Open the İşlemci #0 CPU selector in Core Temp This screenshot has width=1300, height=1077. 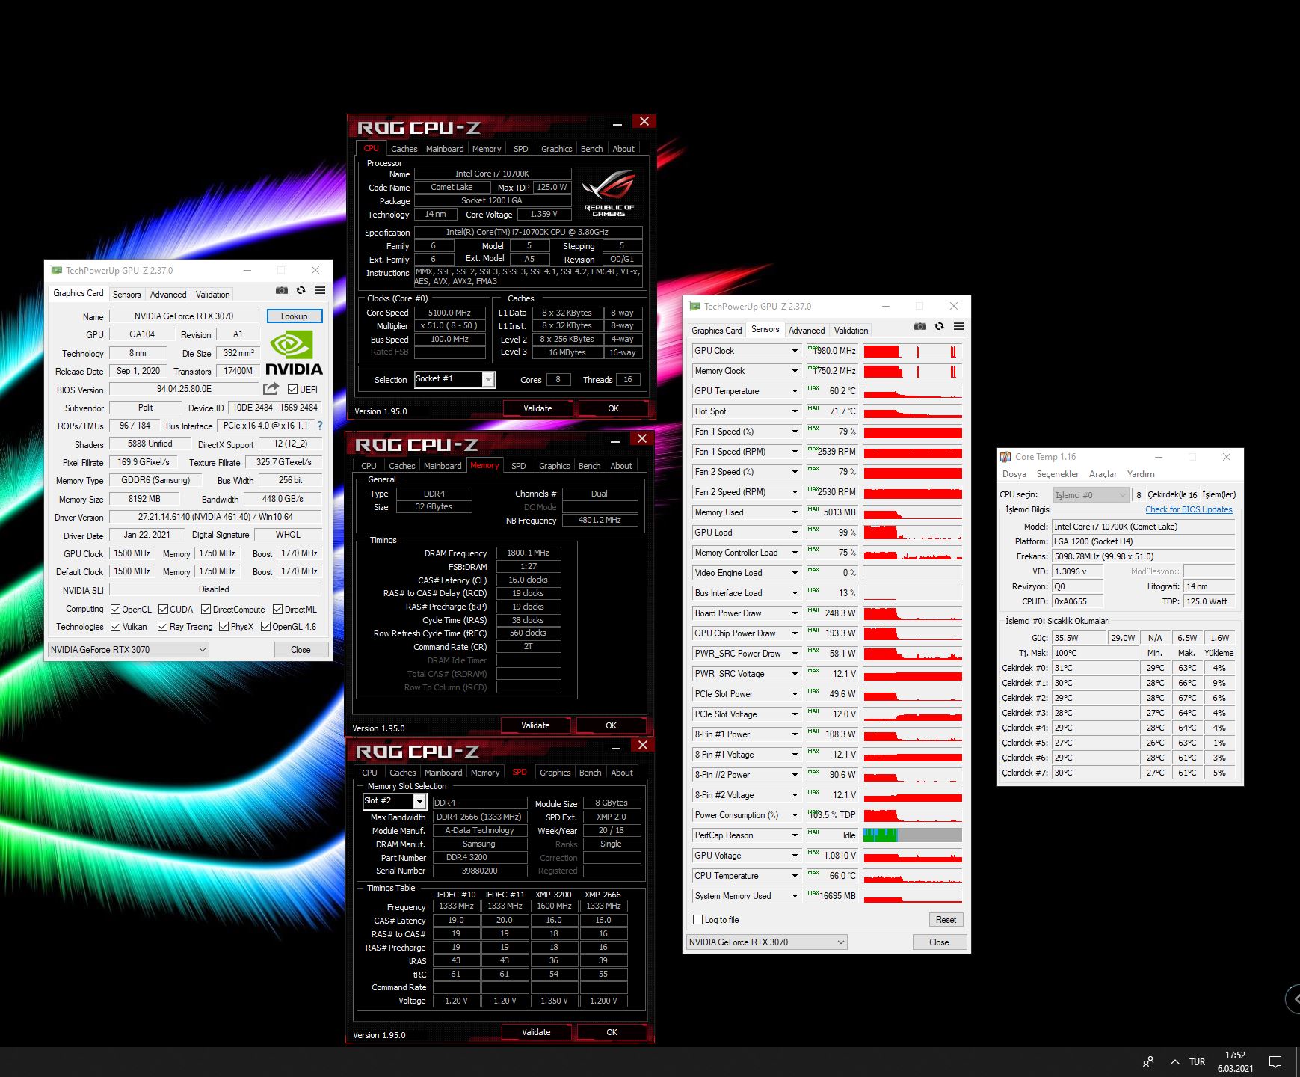click(x=1091, y=494)
